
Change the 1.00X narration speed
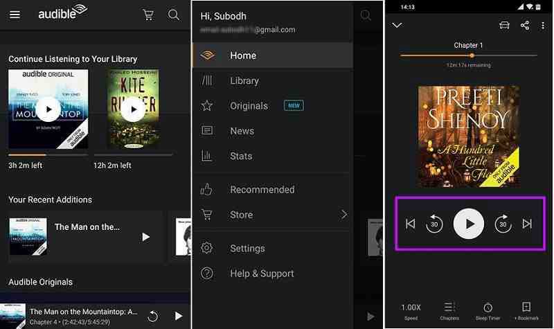pos(411,311)
